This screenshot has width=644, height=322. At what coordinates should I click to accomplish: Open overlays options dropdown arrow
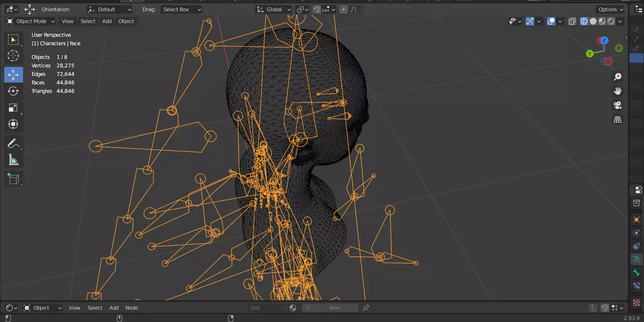click(560, 21)
